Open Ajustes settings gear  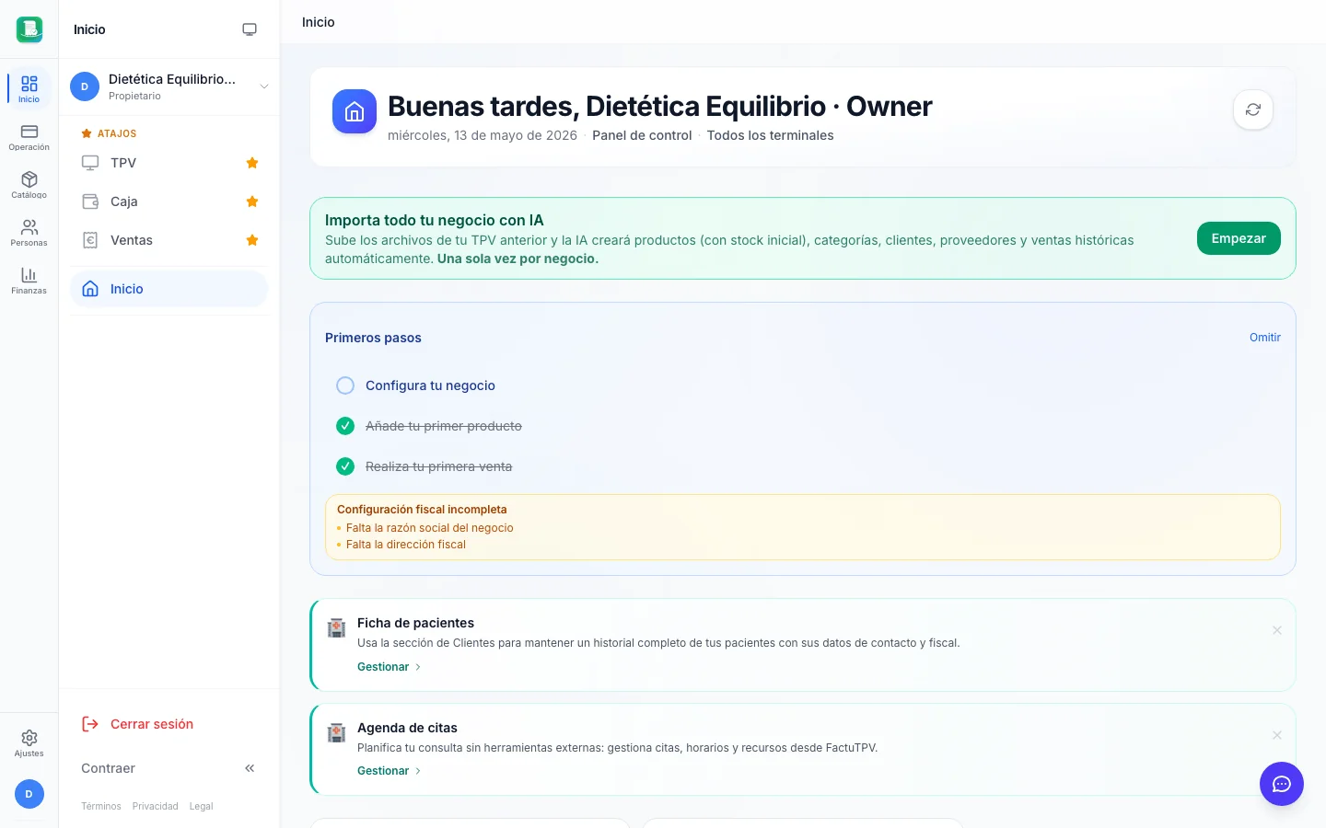tap(29, 743)
